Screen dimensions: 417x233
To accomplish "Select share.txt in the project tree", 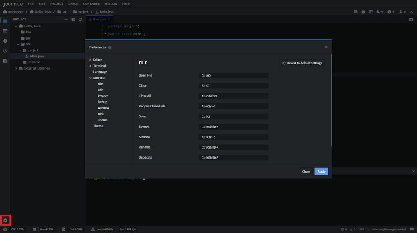I will click(x=34, y=62).
